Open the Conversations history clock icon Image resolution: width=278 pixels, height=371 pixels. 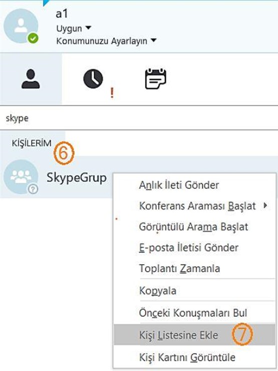point(93,79)
